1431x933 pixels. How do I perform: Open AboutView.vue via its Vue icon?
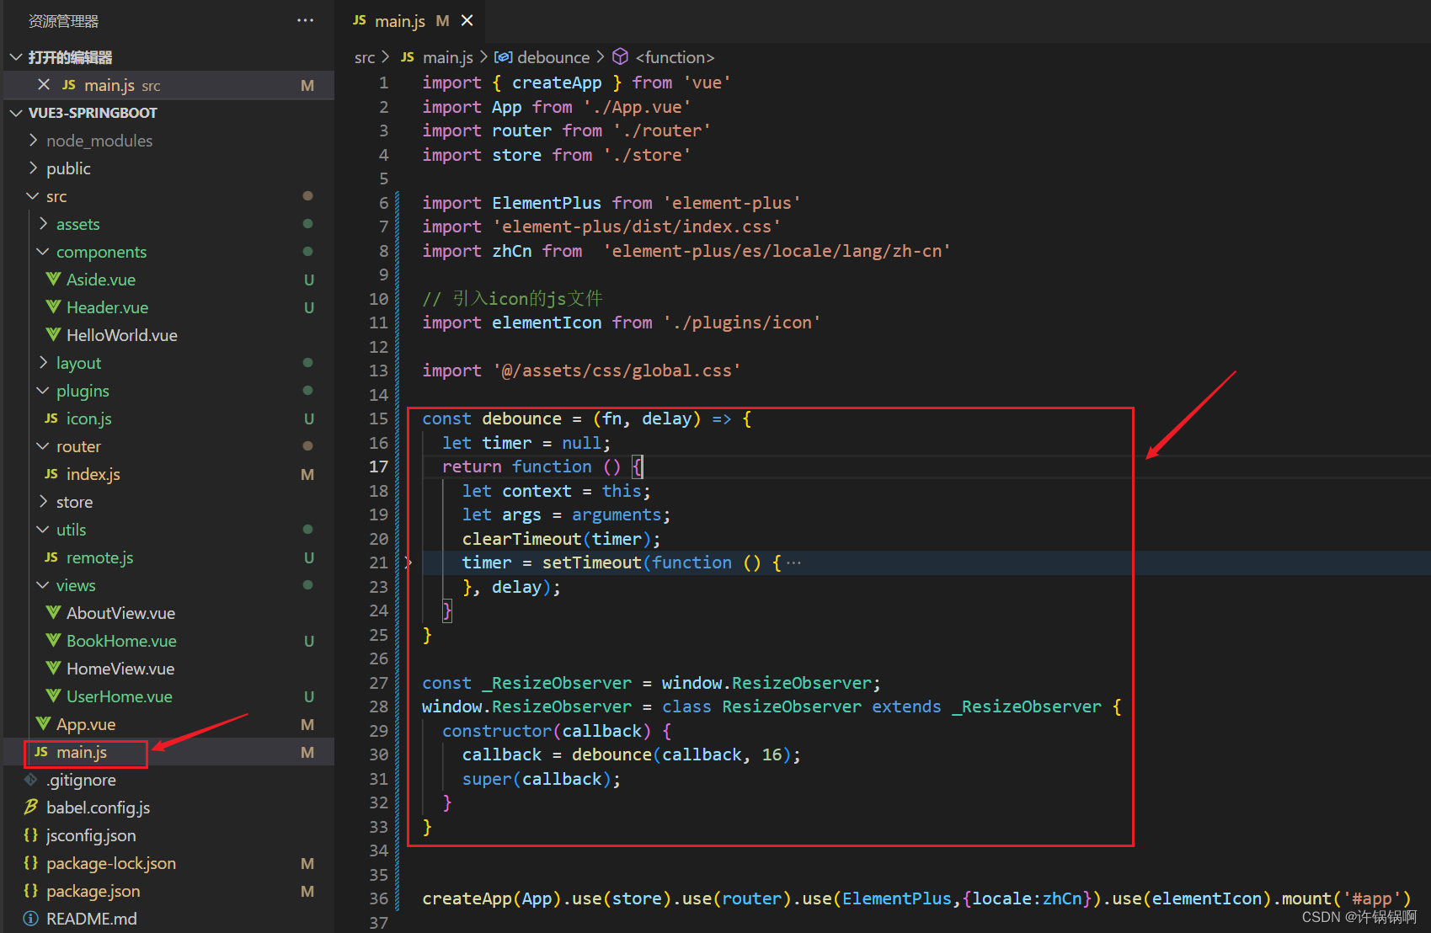pos(54,613)
